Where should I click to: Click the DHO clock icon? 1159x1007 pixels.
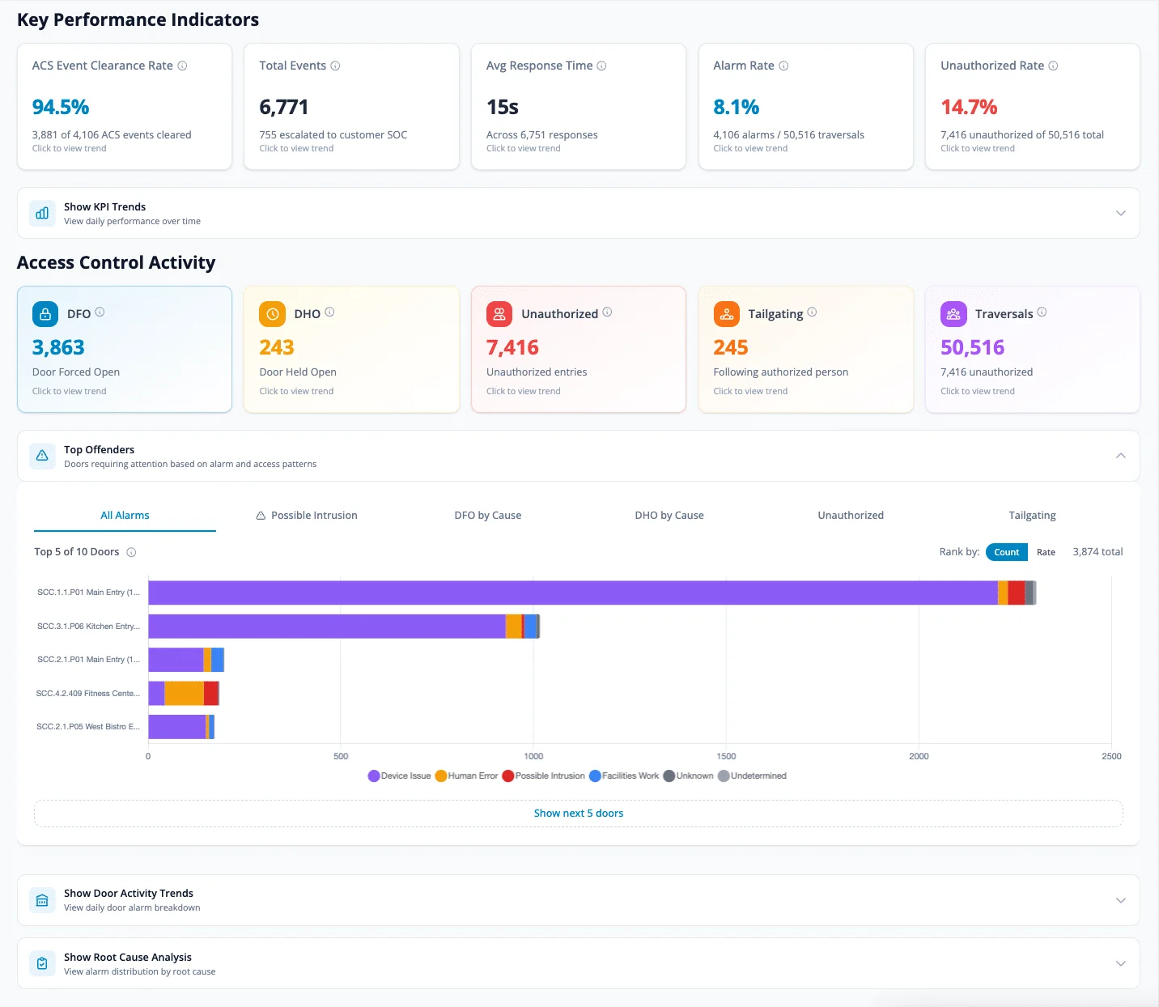[272, 314]
